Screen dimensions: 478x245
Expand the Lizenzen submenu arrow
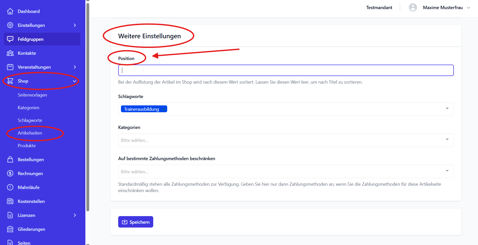[x=75, y=215]
